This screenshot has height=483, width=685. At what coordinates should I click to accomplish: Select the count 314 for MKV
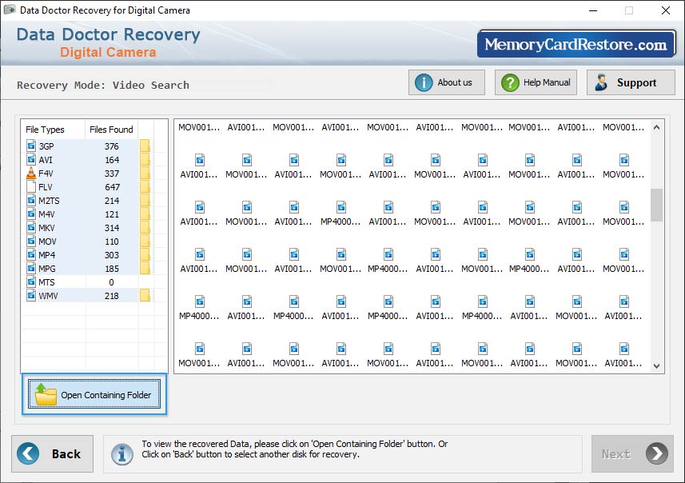point(112,228)
